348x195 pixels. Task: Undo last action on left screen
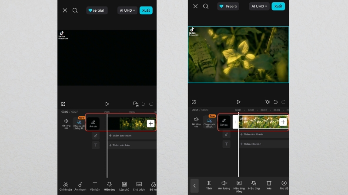tap(144, 104)
